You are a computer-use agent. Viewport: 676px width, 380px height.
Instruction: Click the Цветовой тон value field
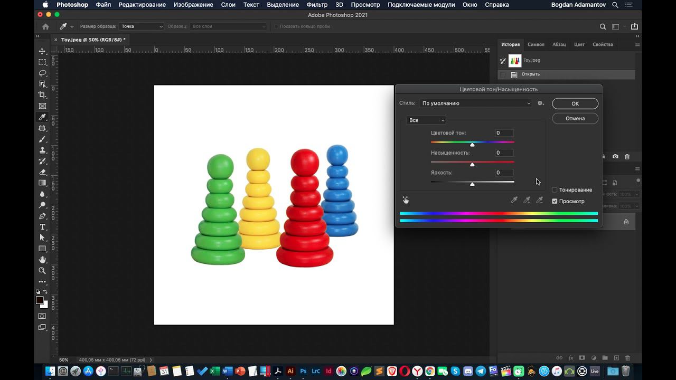click(504, 133)
